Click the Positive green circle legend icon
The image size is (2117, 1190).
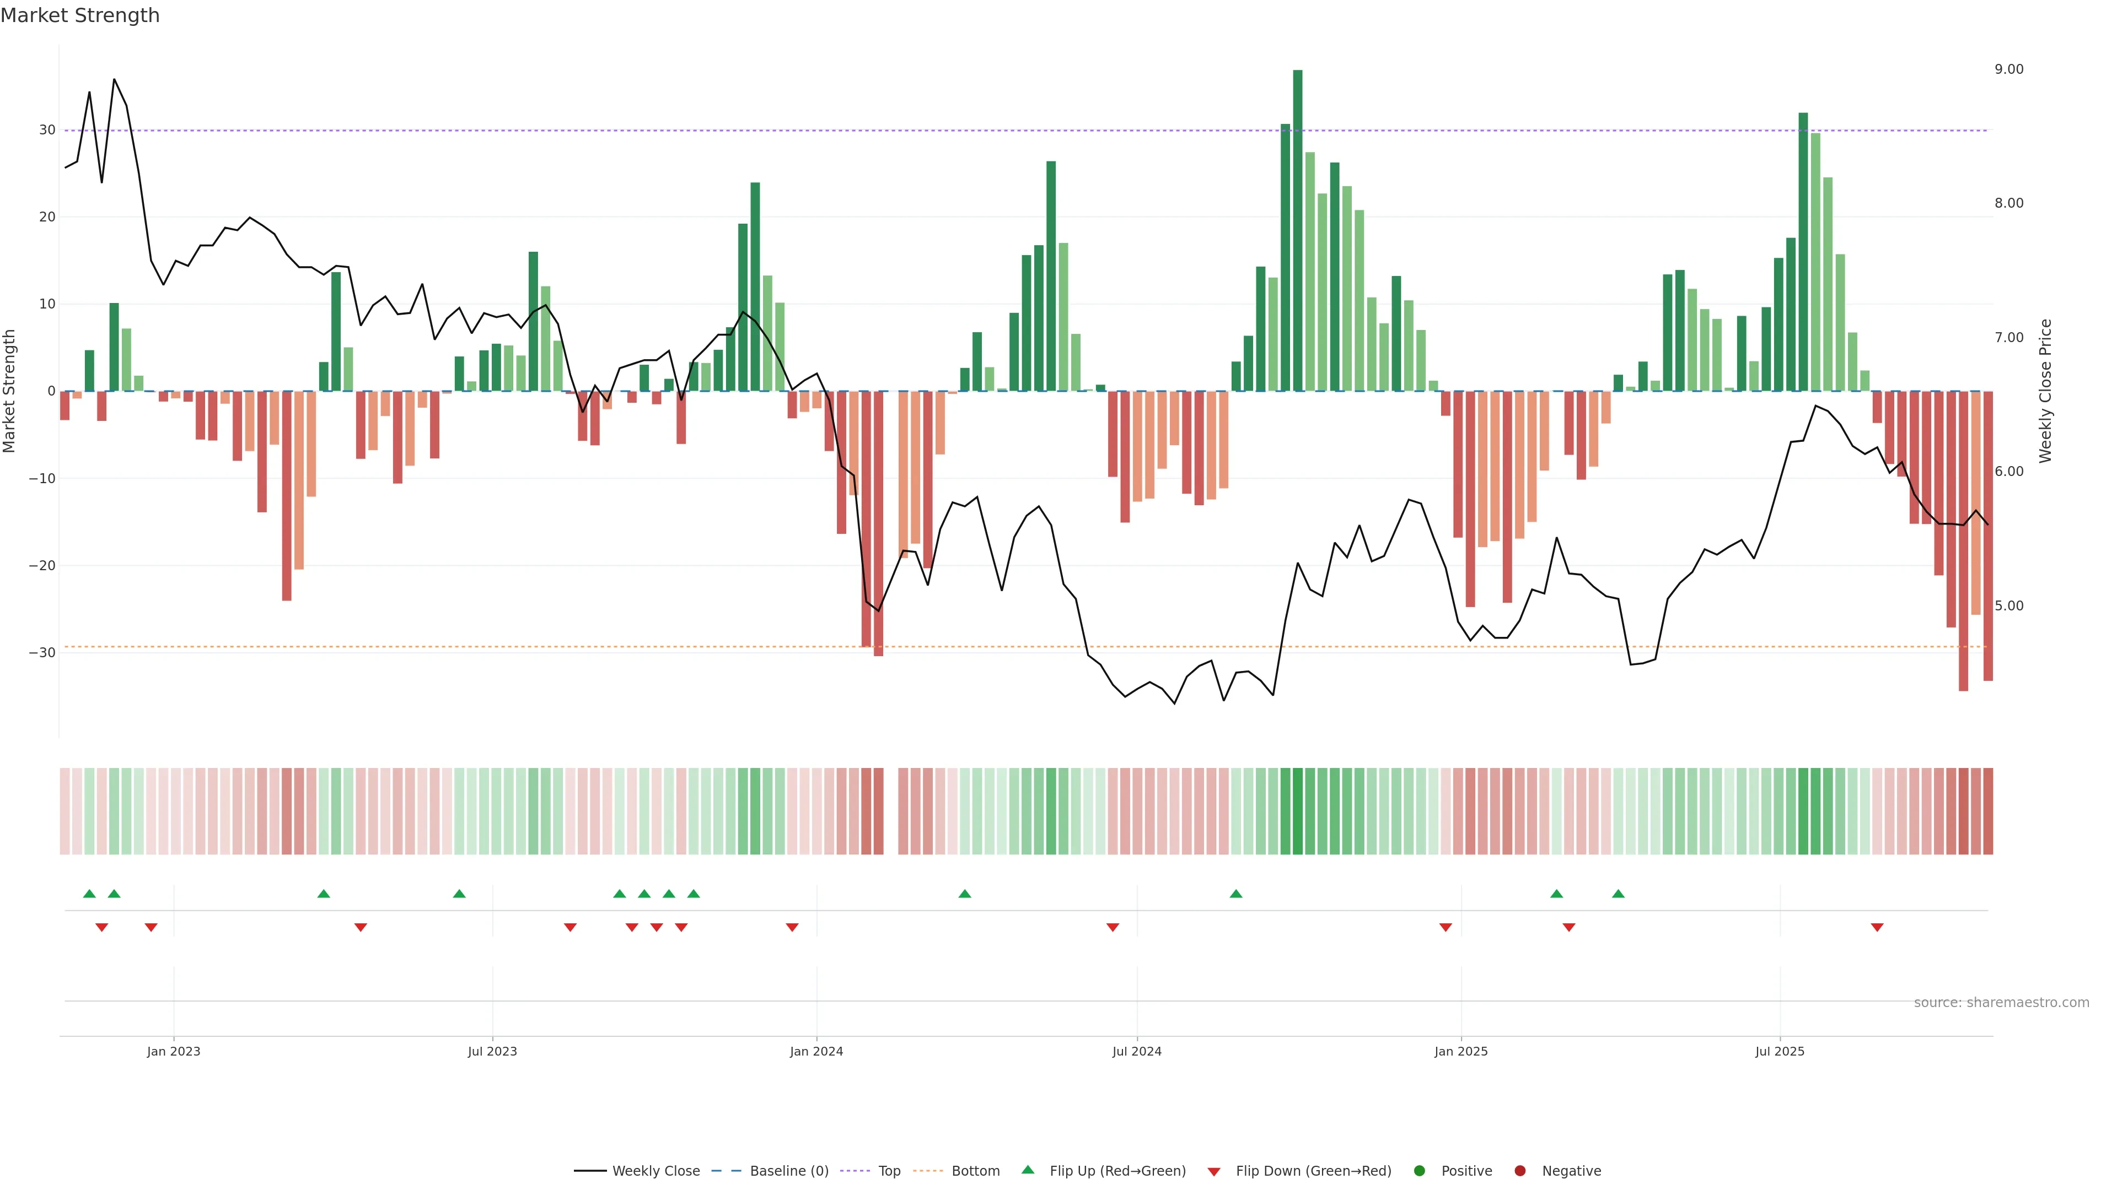pyautogui.click(x=1419, y=1171)
